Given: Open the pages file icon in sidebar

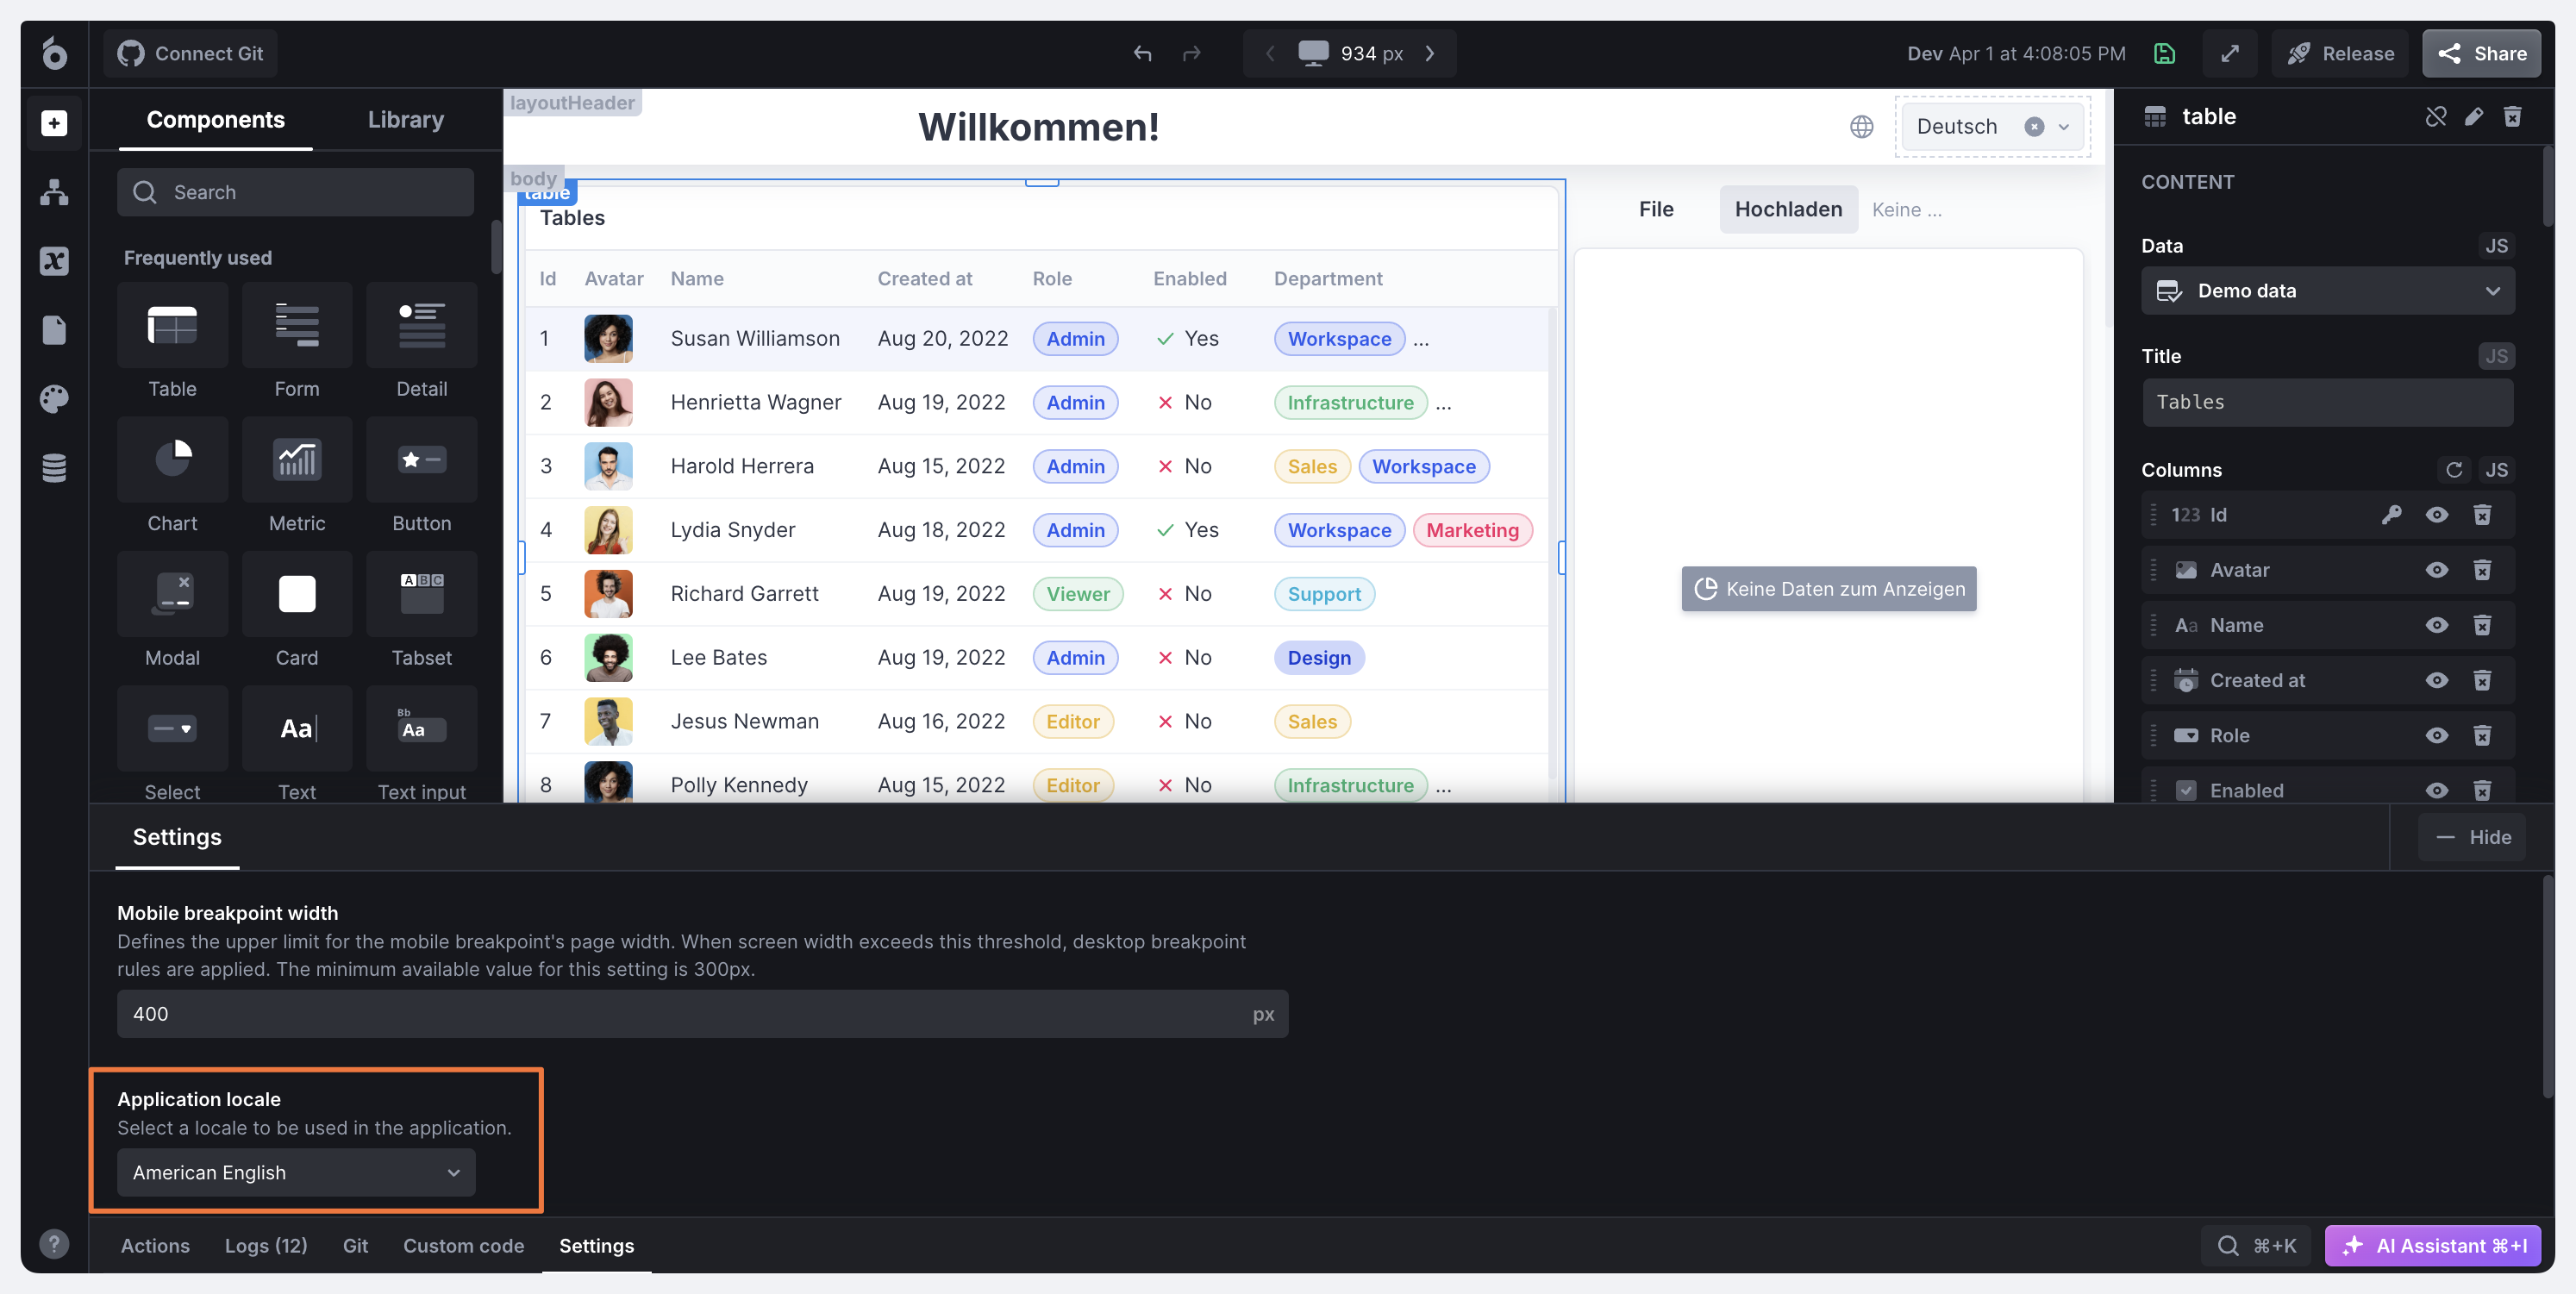Looking at the screenshot, I should [x=54, y=330].
